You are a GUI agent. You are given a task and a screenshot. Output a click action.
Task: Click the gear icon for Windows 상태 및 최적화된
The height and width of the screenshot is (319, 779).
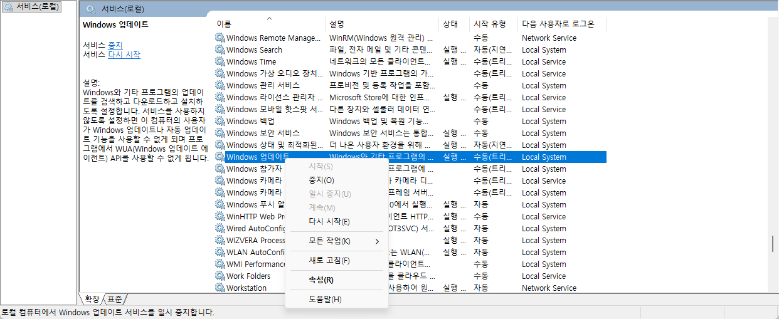click(220, 145)
